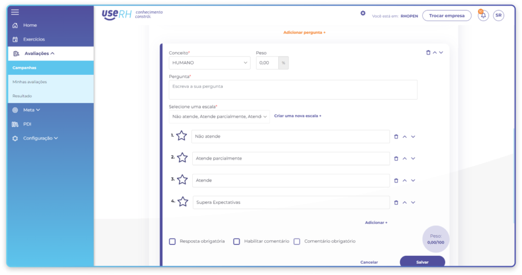Move Atende option row up

404,181
